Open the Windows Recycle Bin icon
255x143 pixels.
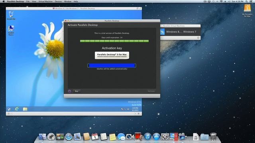pyautogui.click(x=11, y=15)
